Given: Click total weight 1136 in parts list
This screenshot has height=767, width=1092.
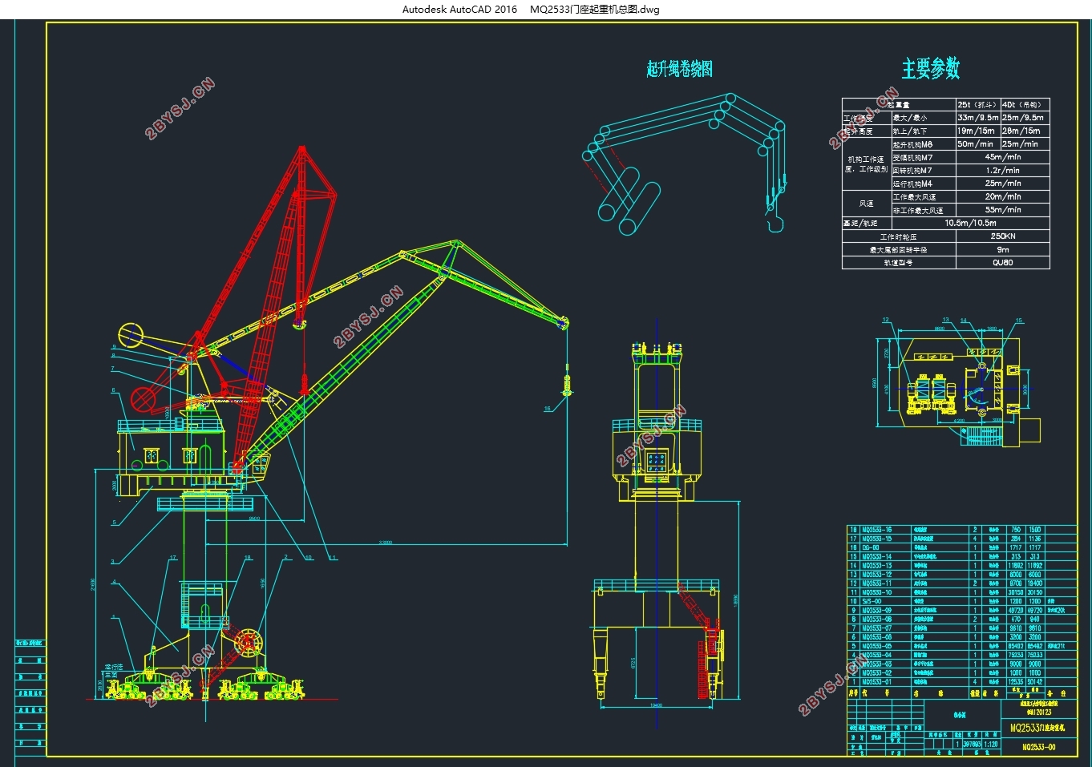Looking at the screenshot, I should pos(1035,539).
